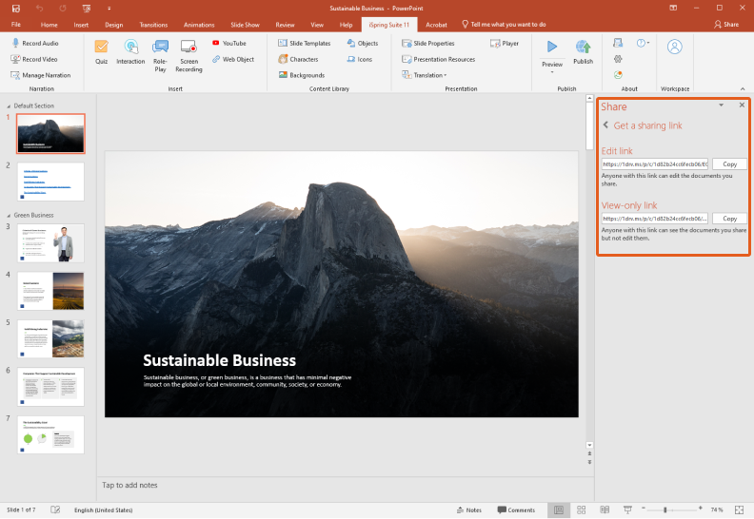This screenshot has height=519, width=754.
Task: Open Slide Templates library
Action: 305,43
